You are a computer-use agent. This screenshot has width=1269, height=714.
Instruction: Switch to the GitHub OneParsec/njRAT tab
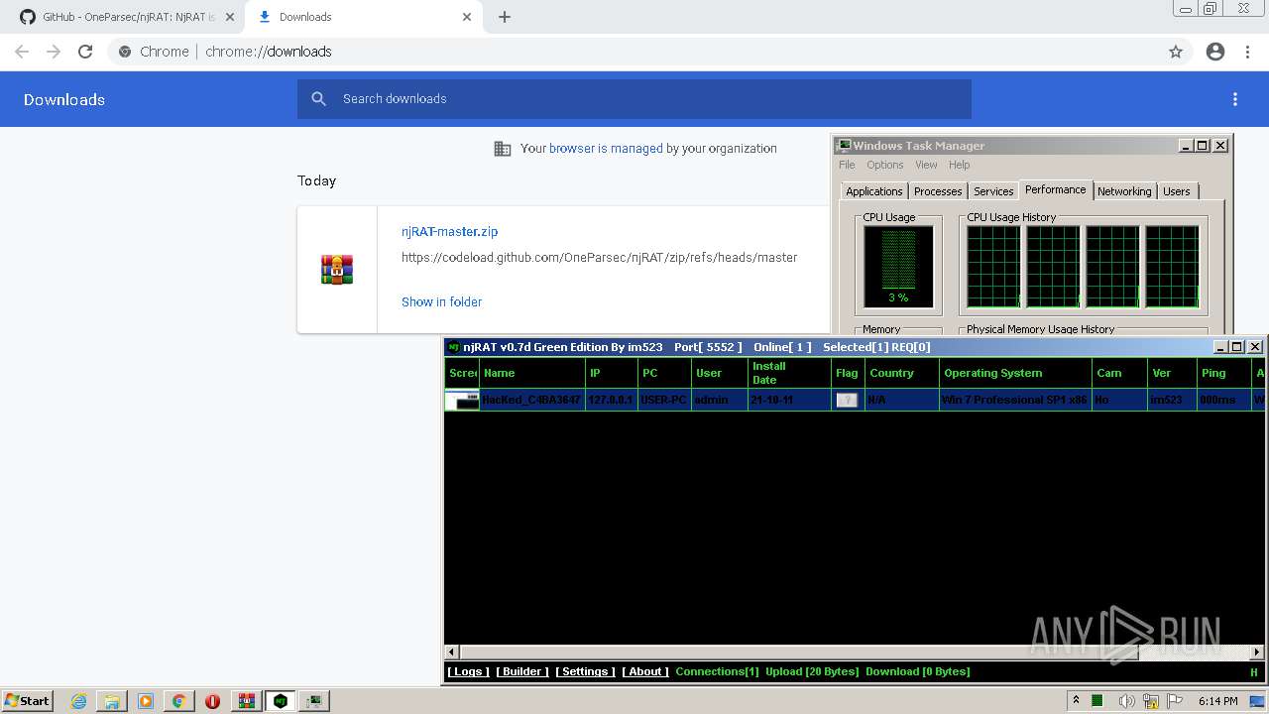pyautogui.click(x=127, y=17)
